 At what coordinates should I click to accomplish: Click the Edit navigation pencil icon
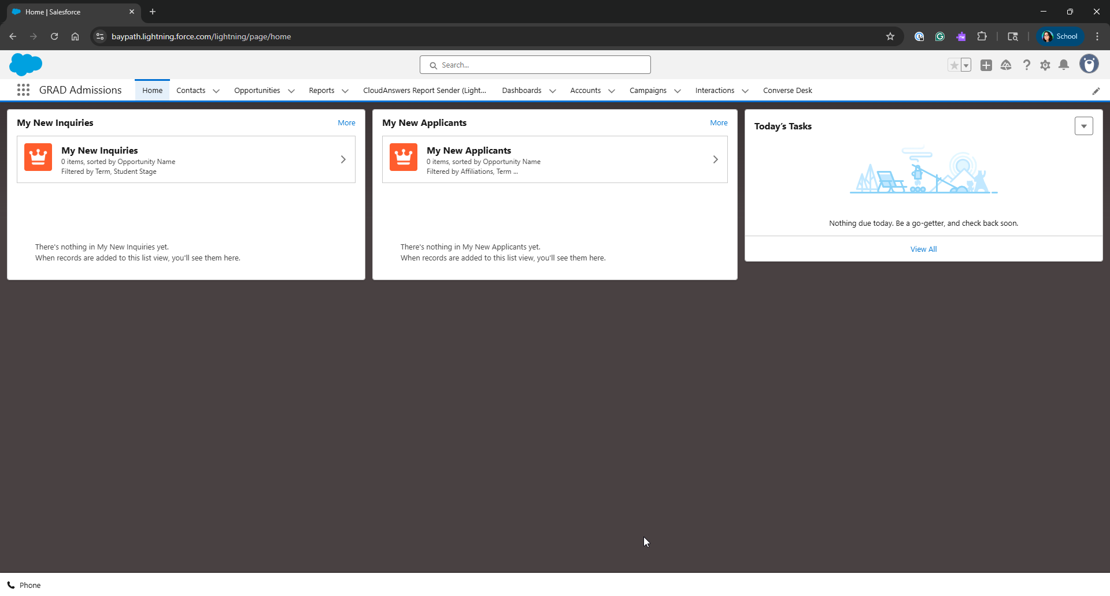click(1096, 91)
